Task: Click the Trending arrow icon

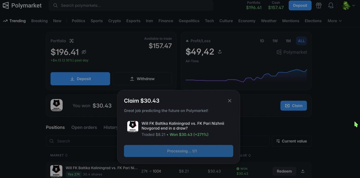Action: tap(5, 21)
